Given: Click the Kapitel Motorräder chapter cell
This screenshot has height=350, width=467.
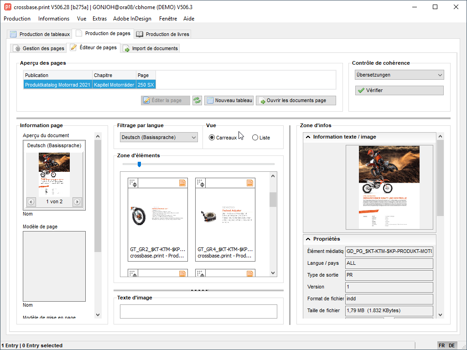Looking at the screenshot, I should point(114,85).
